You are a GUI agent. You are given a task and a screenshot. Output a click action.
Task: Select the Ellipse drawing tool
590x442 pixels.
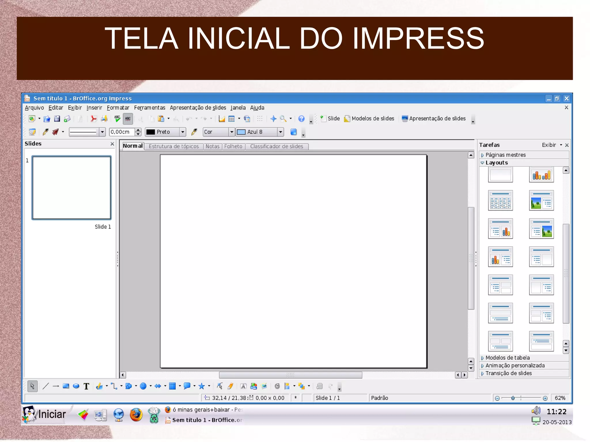pyautogui.click(x=76, y=386)
